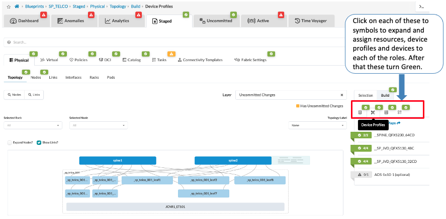The image size is (446, 219).
Task: Select the spine1 node in topology
Action: point(118,161)
